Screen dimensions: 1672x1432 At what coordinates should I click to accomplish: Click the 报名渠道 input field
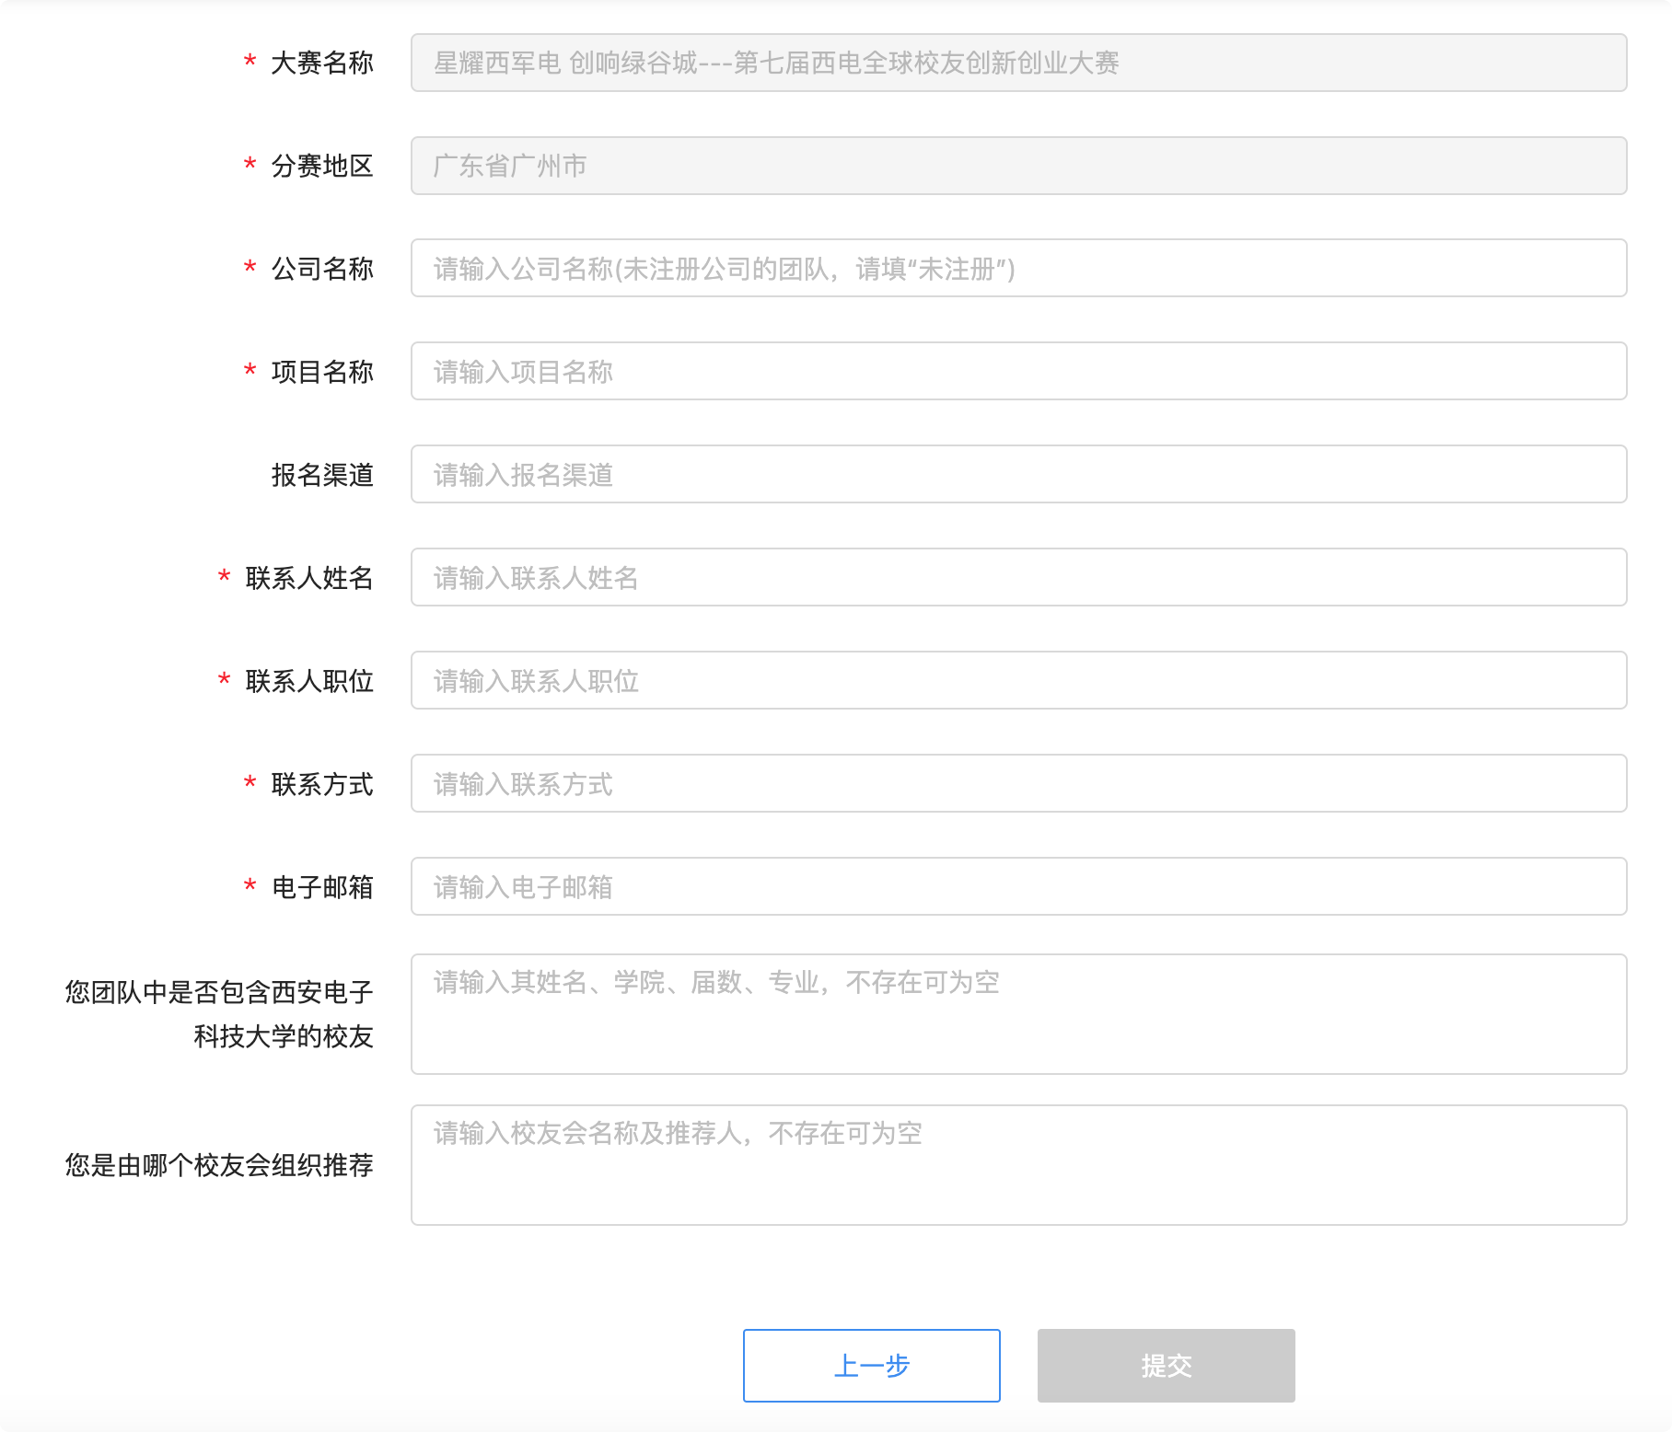point(1018,474)
